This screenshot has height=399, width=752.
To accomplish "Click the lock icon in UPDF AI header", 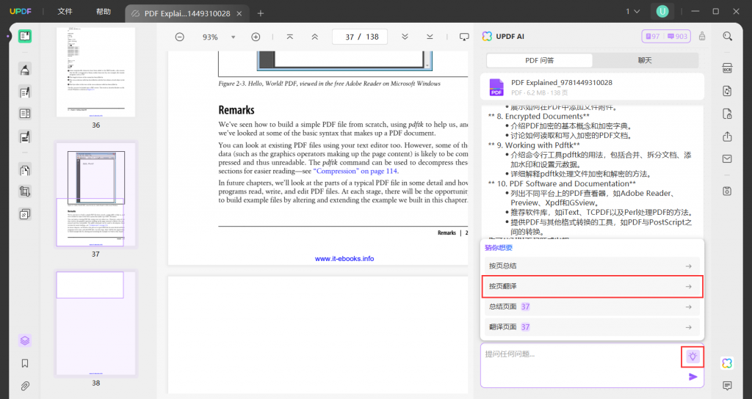I will coord(702,37).
